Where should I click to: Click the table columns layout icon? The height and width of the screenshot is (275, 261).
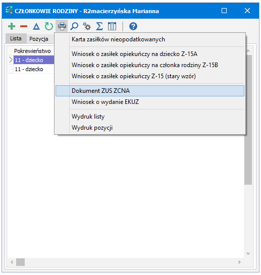point(112,26)
